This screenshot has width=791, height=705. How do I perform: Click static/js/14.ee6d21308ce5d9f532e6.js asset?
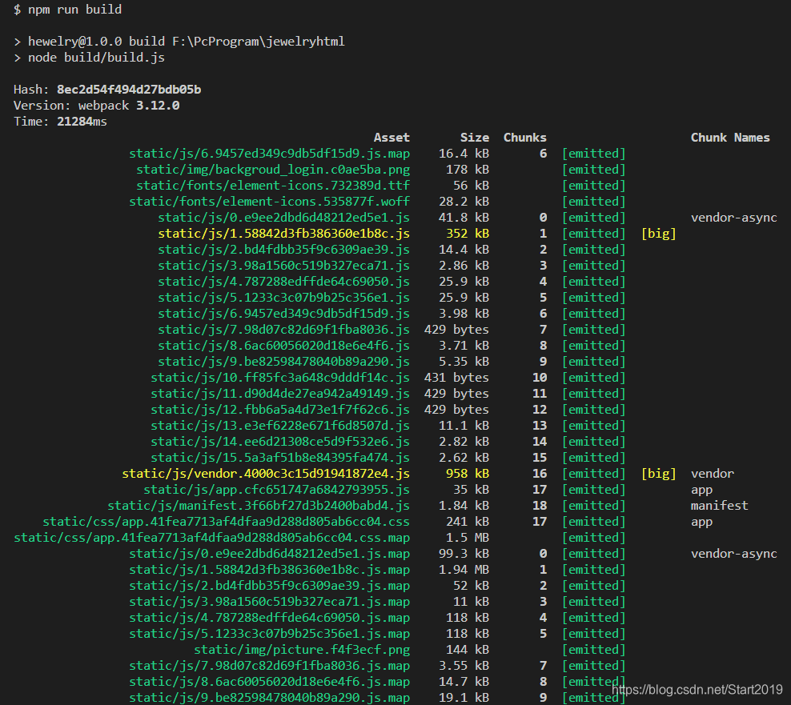coord(280,442)
